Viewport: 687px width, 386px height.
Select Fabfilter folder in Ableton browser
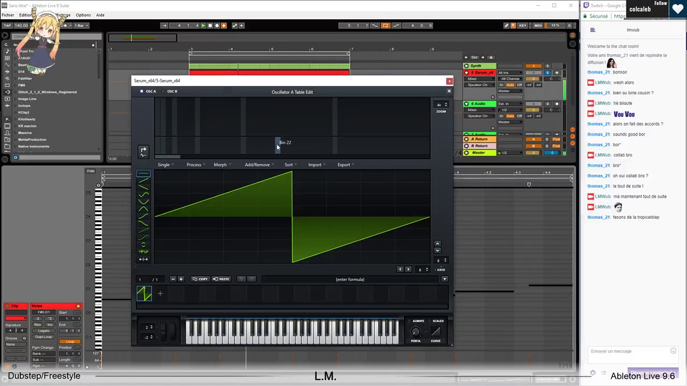25,78
